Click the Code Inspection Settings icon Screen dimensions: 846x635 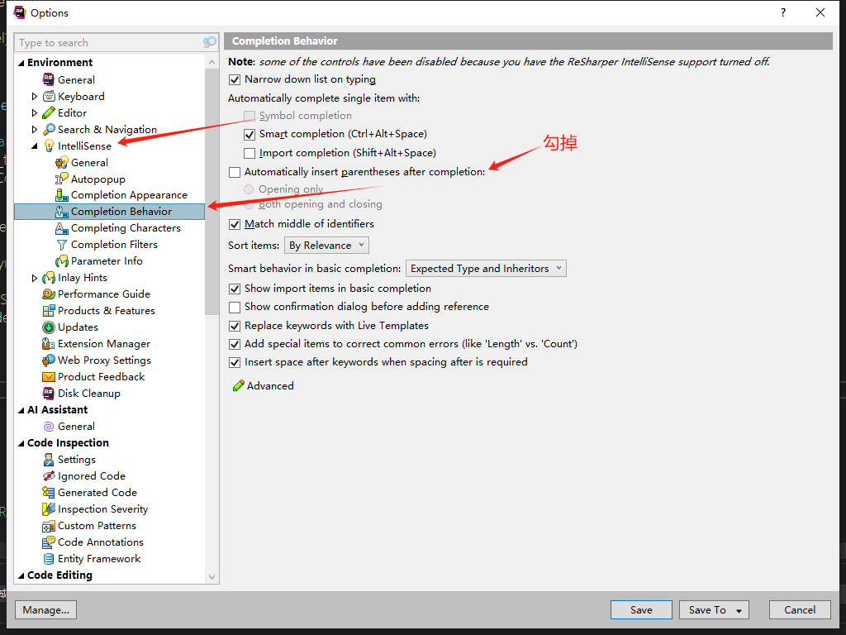(x=49, y=460)
